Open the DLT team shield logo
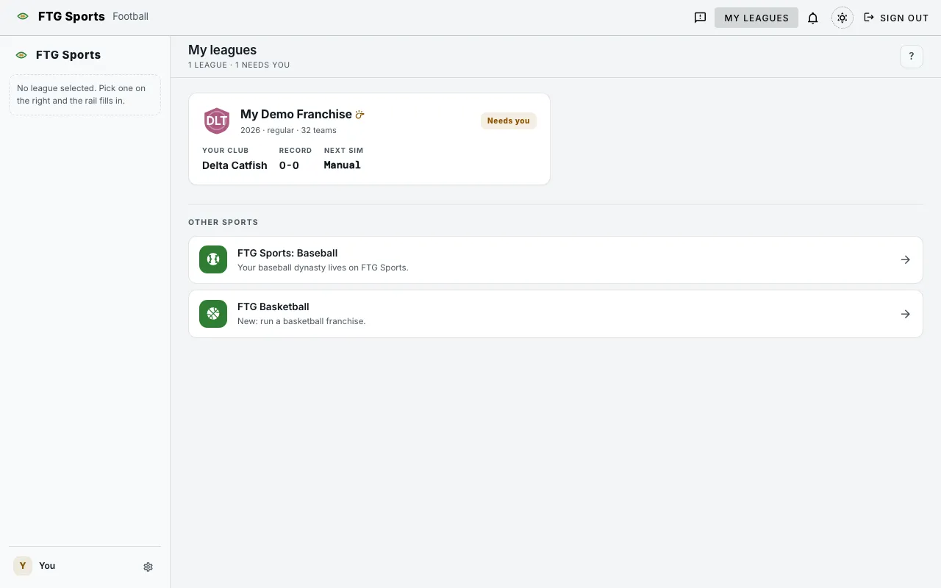Image resolution: width=941 pixels, height=588 pixels. [x=217, y=121]
